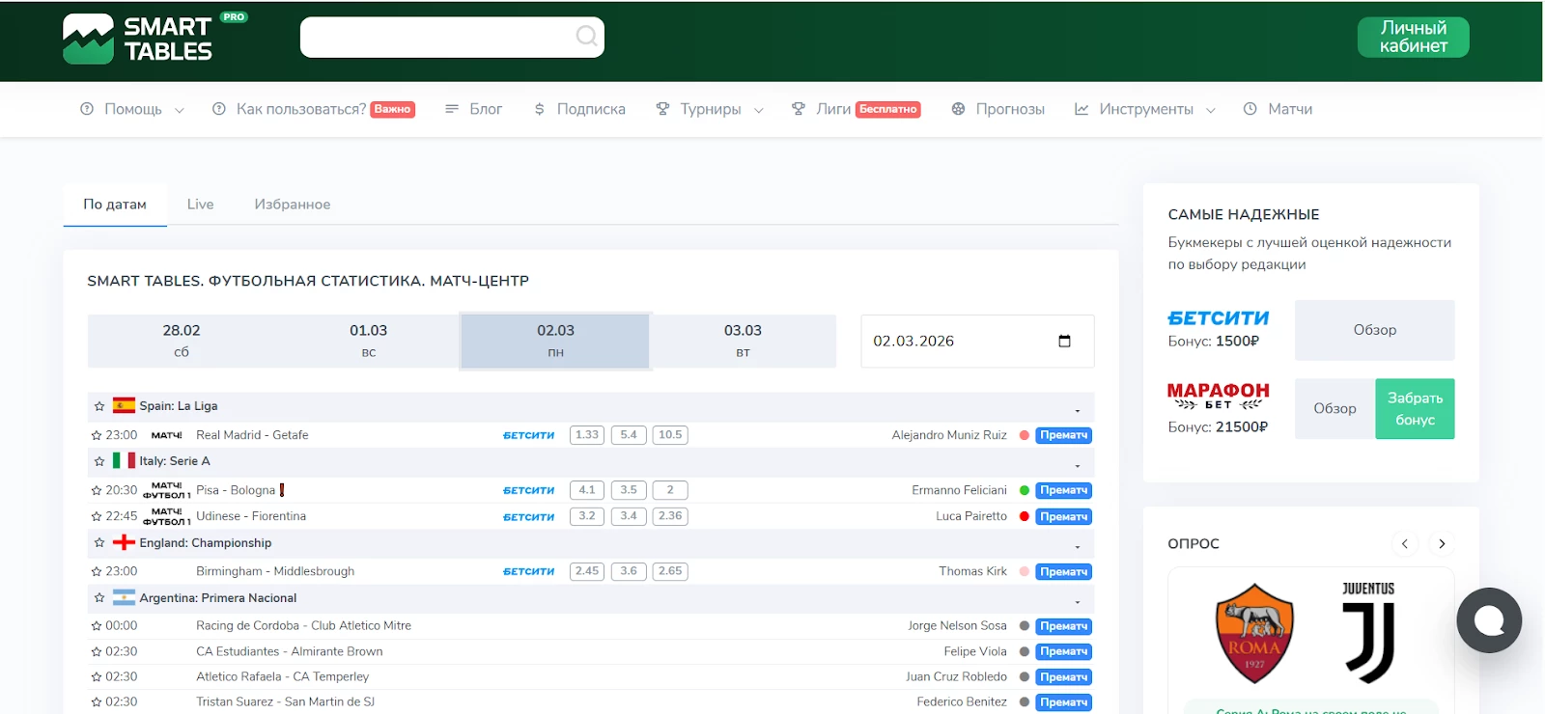Expand the Помощь dropdown menu
Screen dimensions: 1545x714
coord(132,109)
